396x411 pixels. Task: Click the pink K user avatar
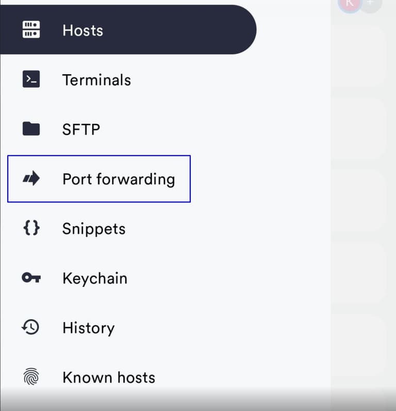[350, 3]
